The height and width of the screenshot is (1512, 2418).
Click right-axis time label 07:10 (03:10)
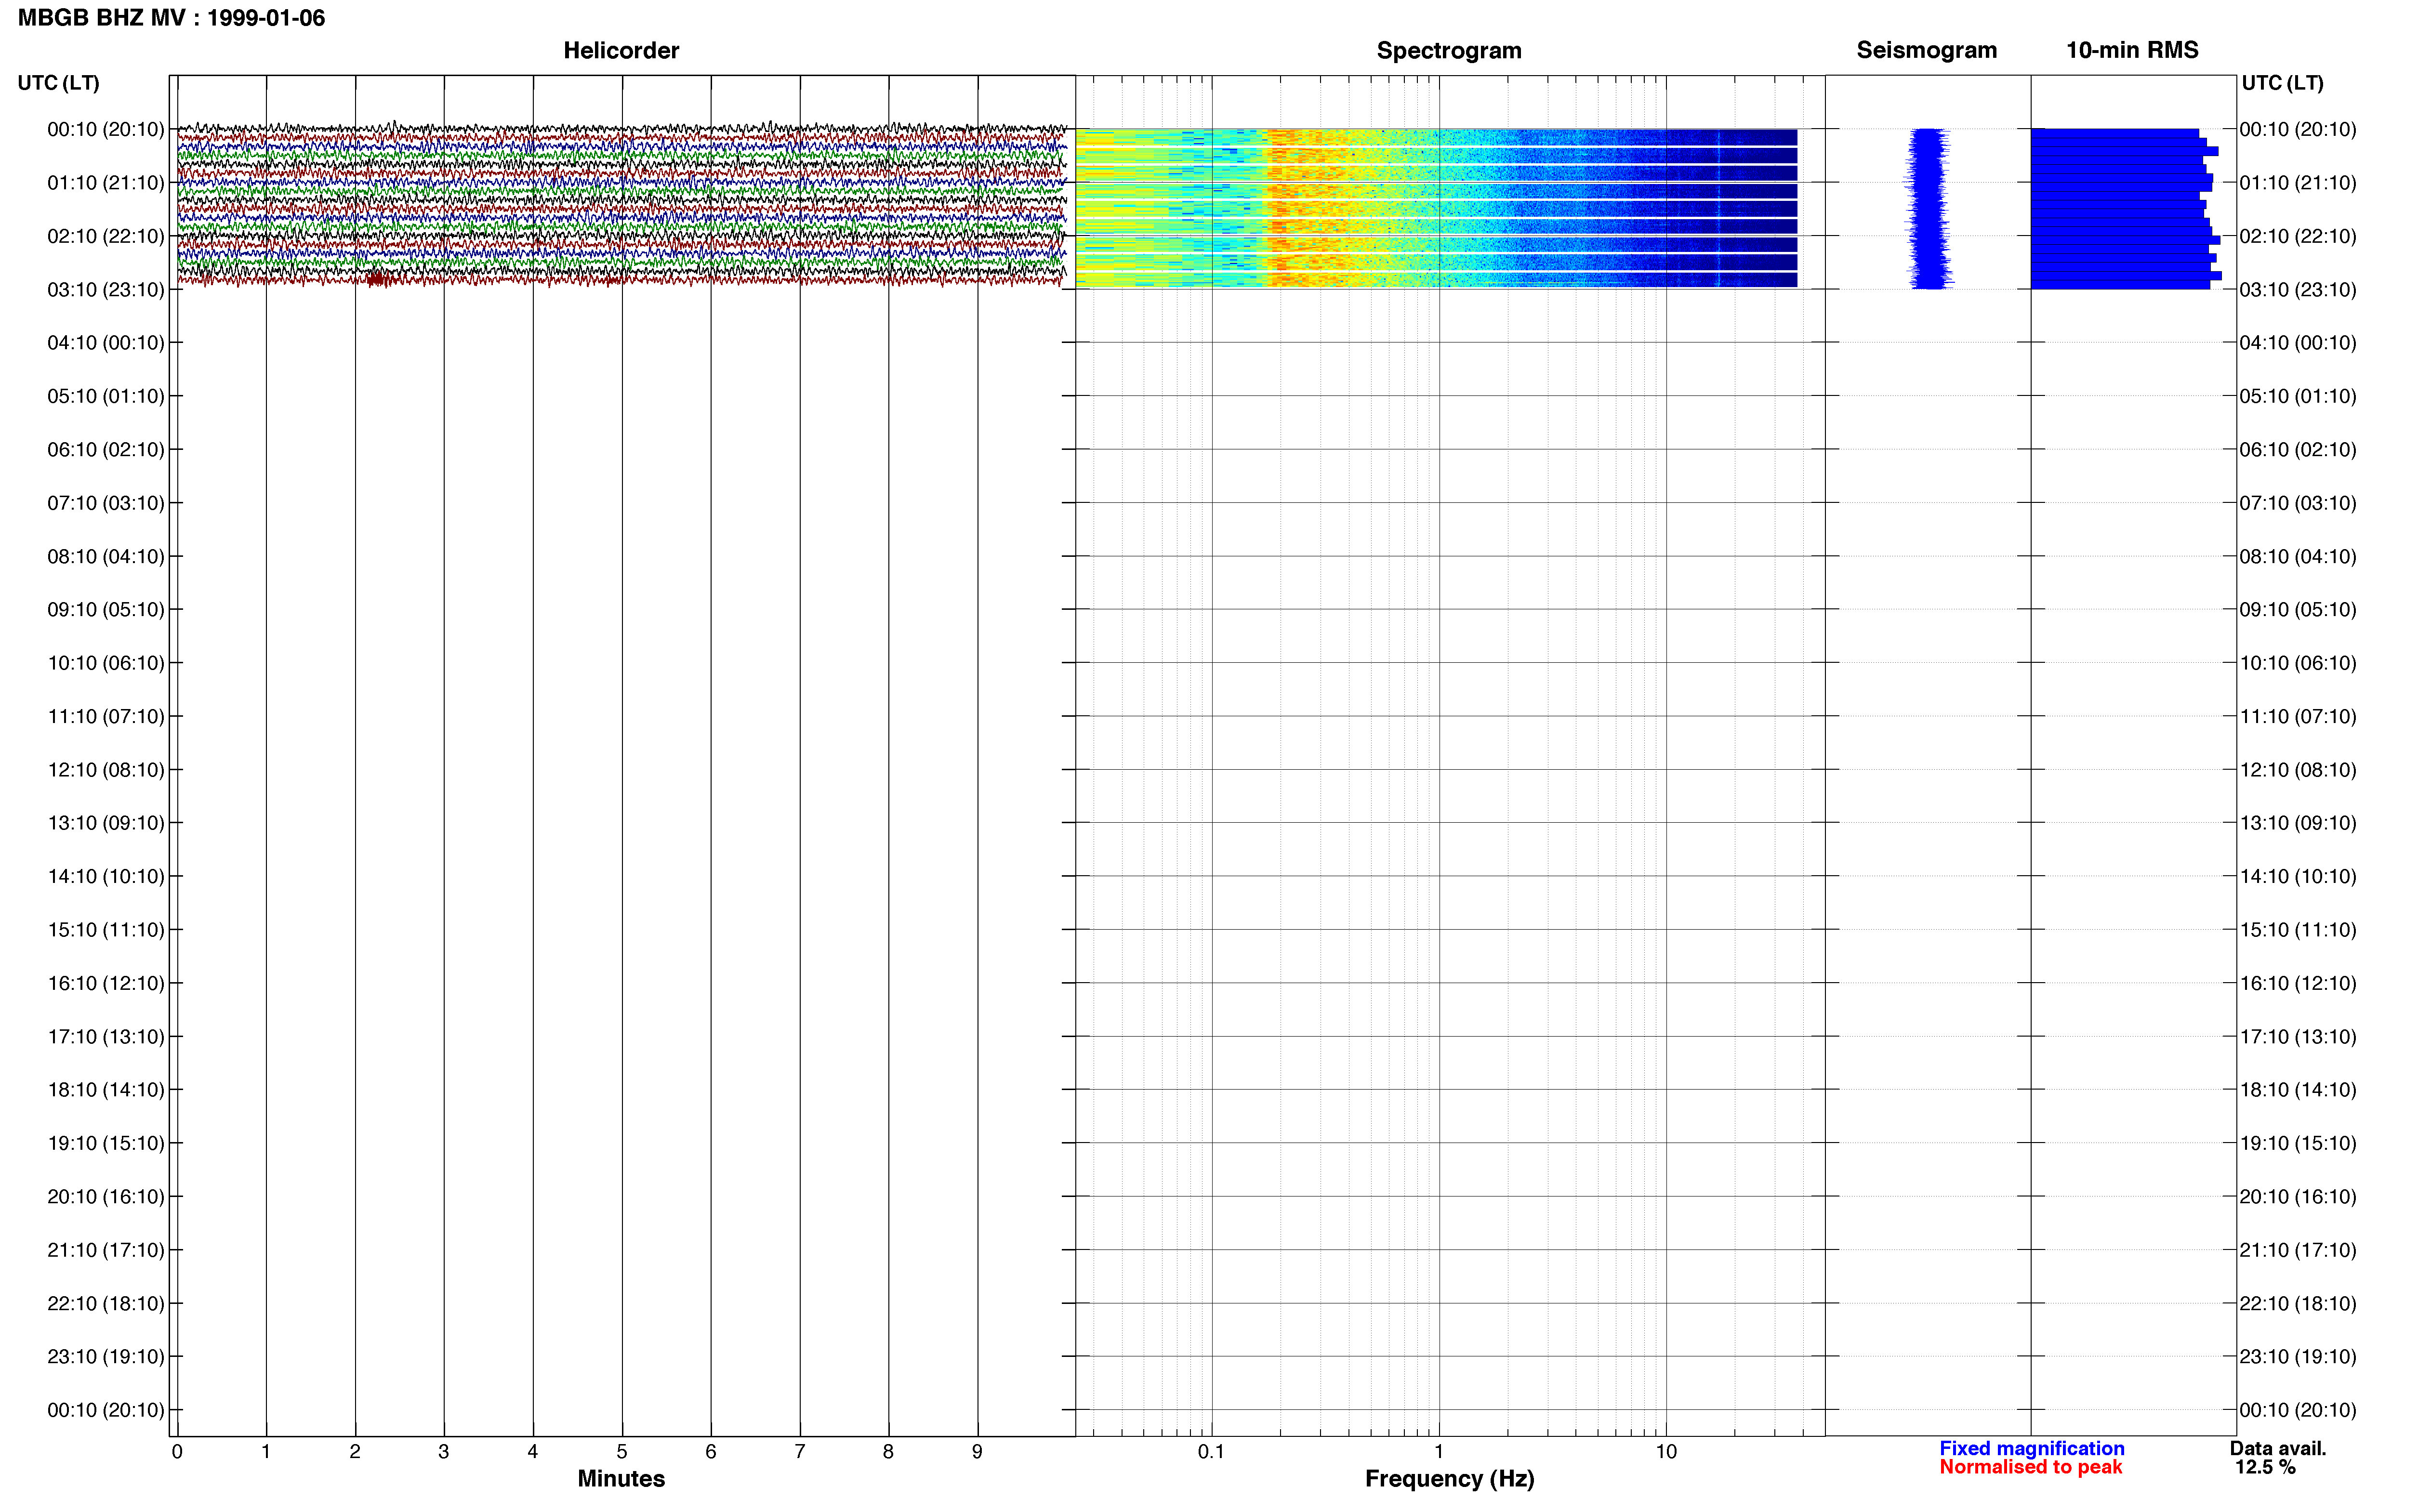[2298, 503]
